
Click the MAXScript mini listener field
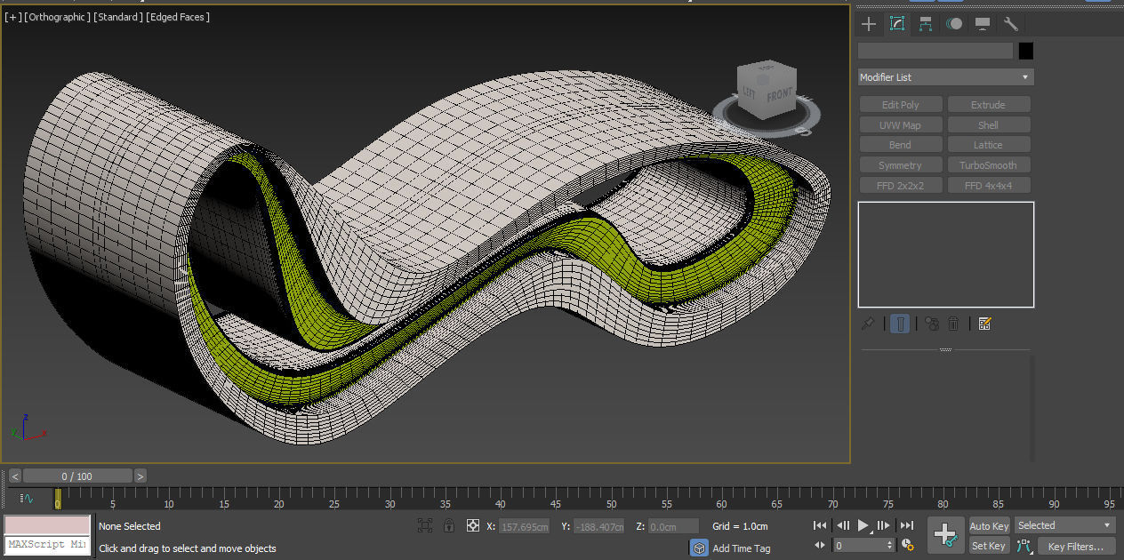(47, 544)
